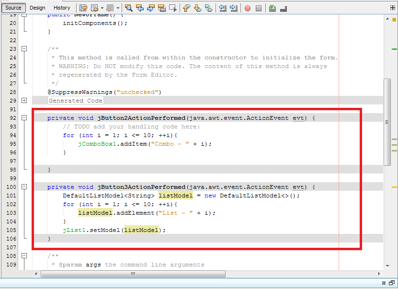
Task: Click the Find Next Occurrence icon
Action: pyautogui.click(x=150, y=8)
